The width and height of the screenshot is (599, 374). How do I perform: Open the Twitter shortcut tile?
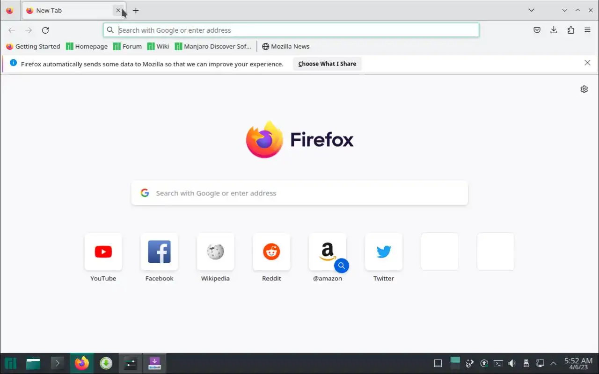coord(384,252)
